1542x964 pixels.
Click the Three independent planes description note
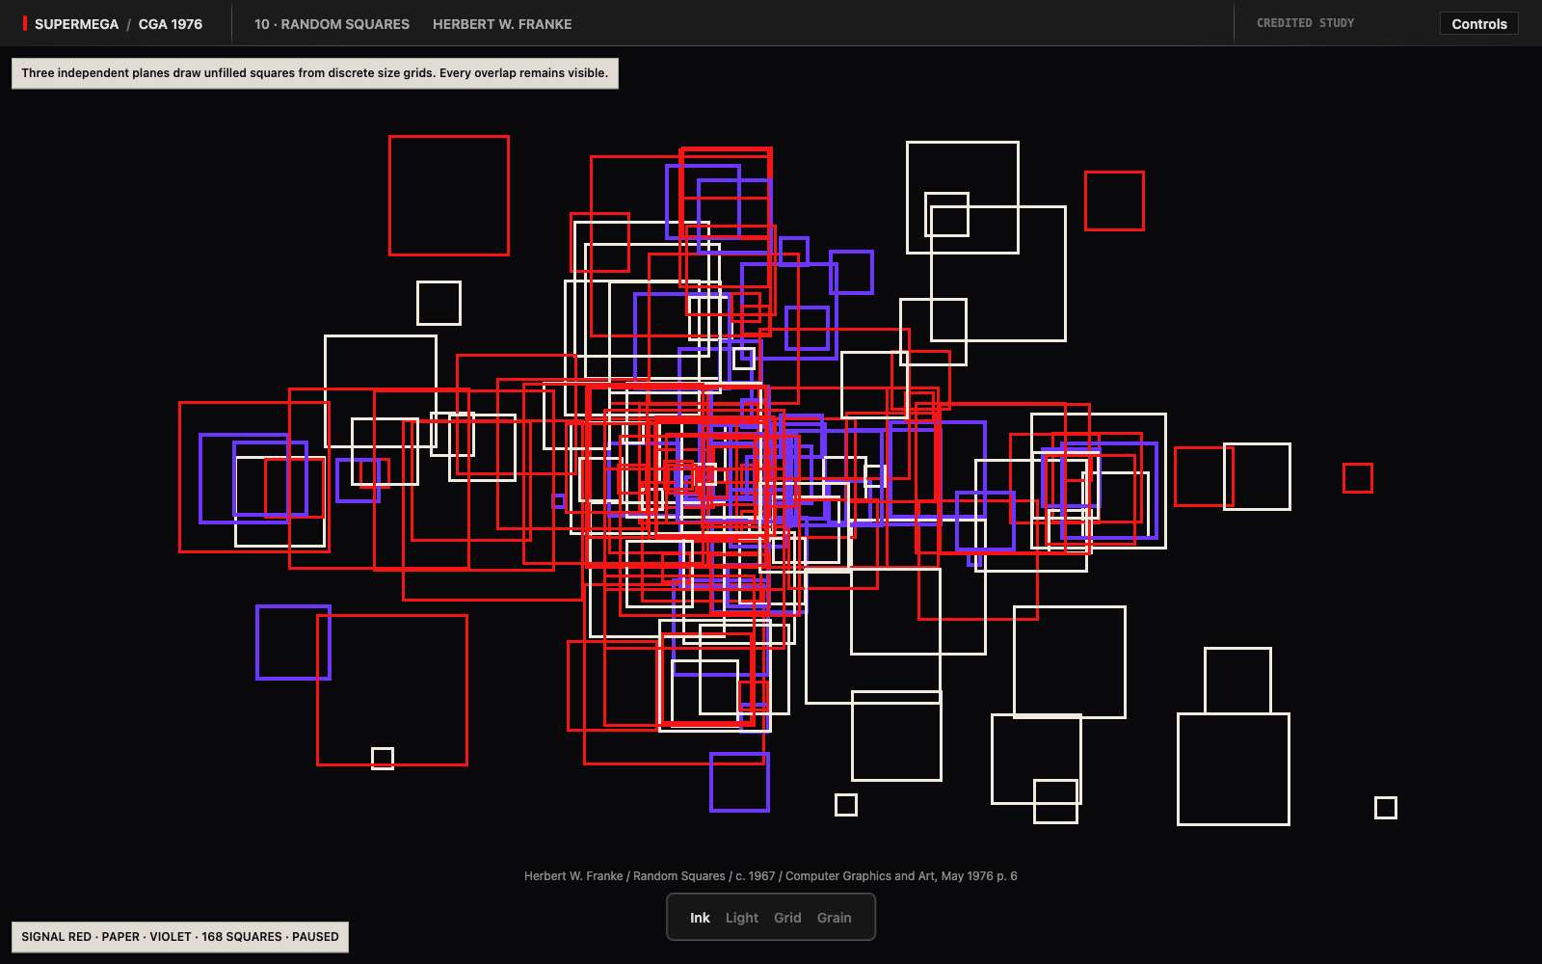(x=315, y=73)
